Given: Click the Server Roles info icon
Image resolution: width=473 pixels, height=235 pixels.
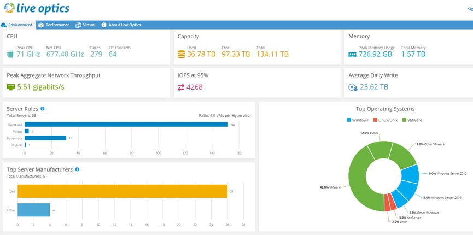Looking at the screenshot, I should [x=43, y=109].
